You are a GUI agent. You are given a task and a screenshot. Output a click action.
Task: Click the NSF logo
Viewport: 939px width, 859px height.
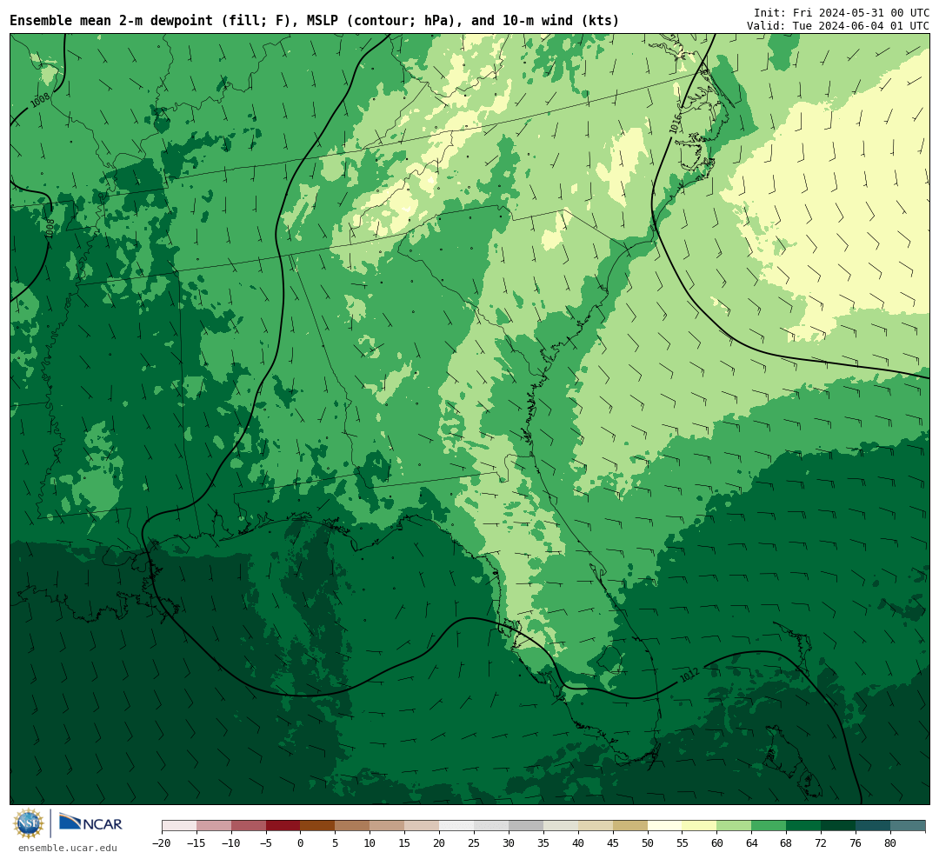29,823
